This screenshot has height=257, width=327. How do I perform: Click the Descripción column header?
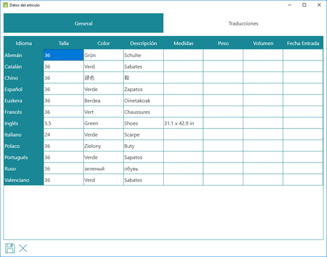point(144,43)
